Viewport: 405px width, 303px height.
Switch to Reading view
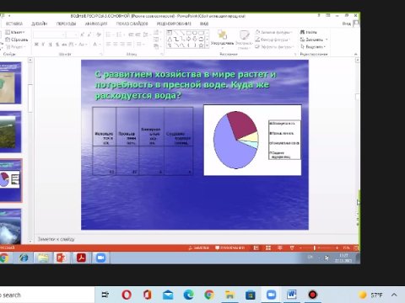click(280, 248)
